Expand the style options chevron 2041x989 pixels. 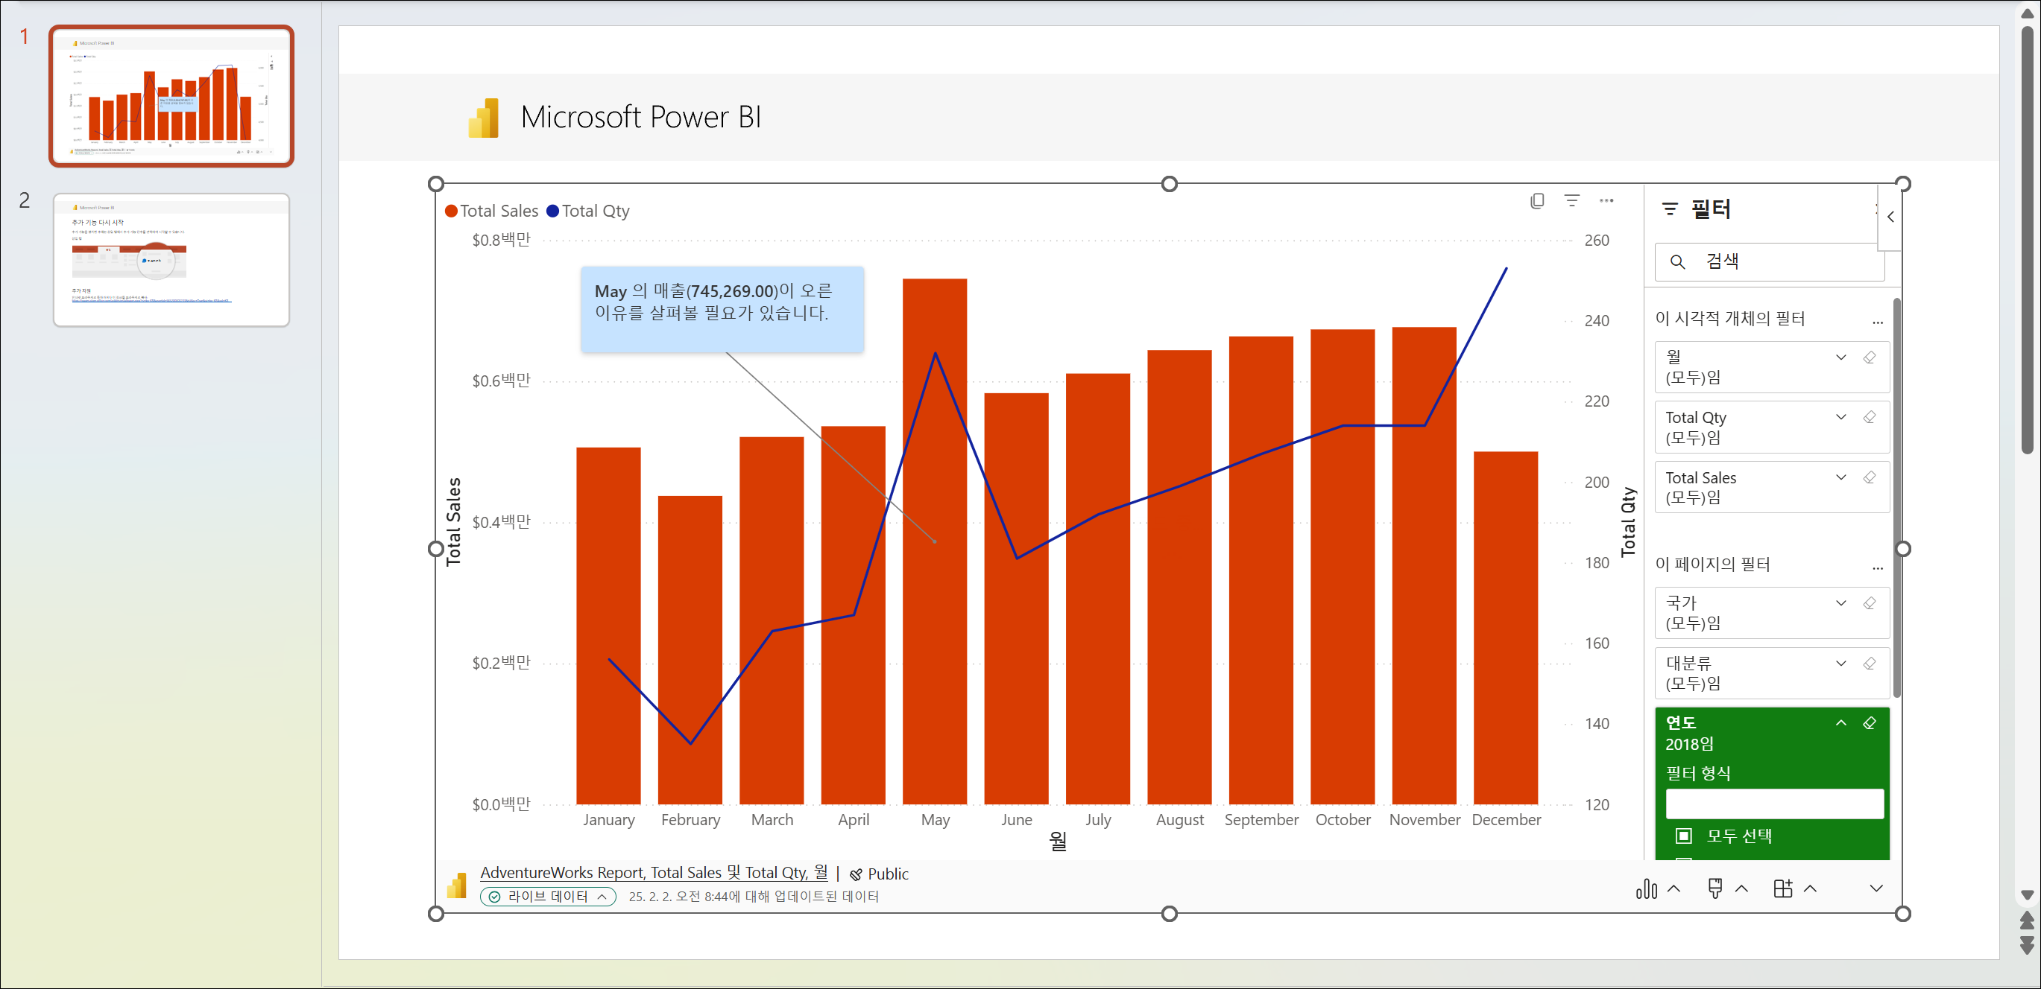click(x=1741, y=889)
